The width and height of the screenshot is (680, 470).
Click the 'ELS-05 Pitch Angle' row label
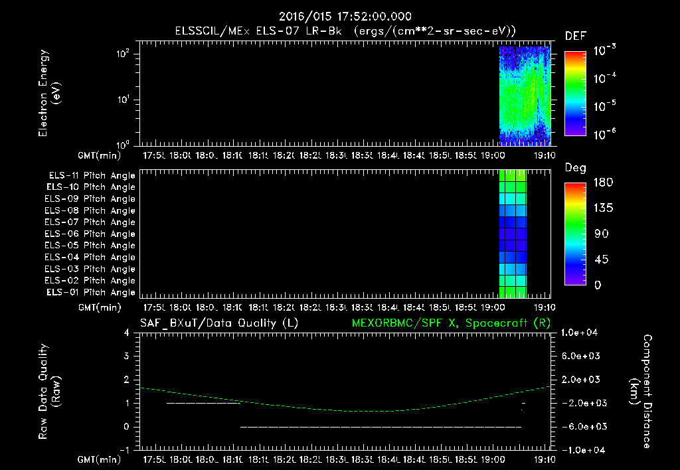(90, 246)
